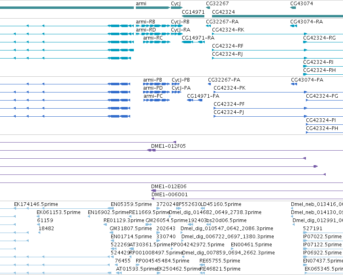Viewport: 343px width, 275px height.
Task: Click EST LD45160.5prime
Action: pyautogui.click(x=221, y=204)
